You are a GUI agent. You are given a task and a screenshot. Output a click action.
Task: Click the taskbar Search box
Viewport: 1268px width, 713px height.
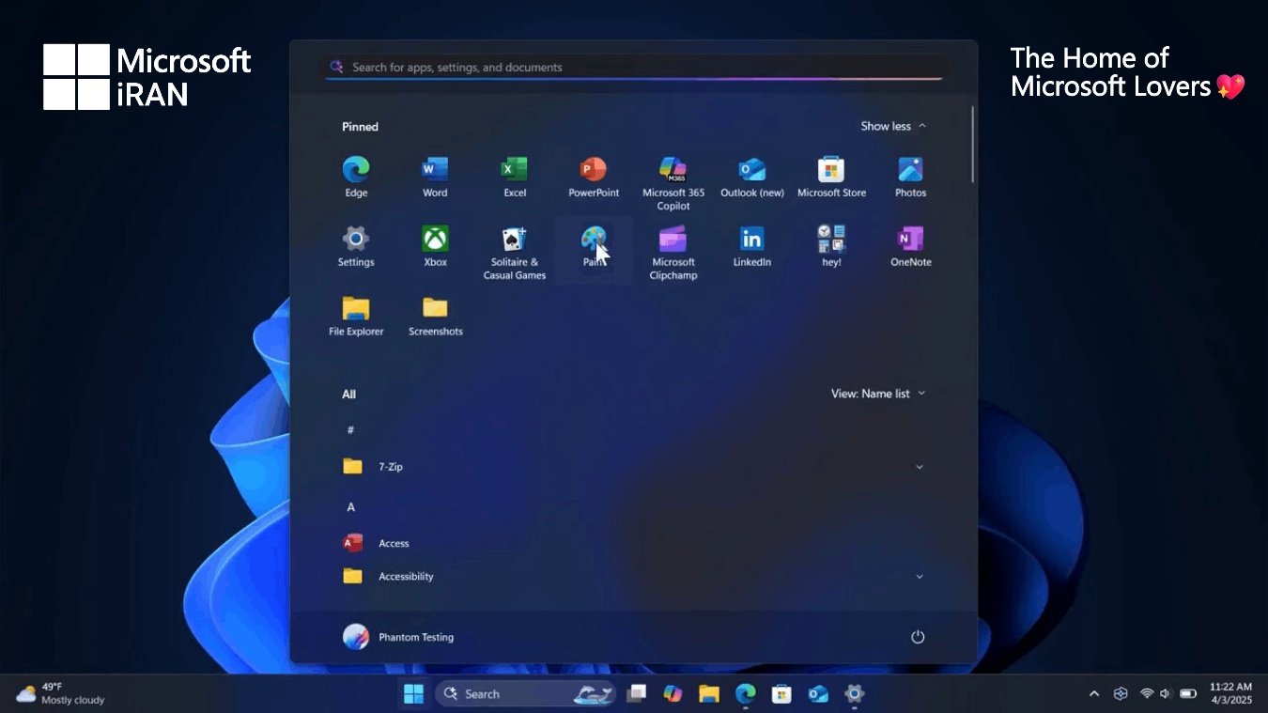[x=526, y=694]
